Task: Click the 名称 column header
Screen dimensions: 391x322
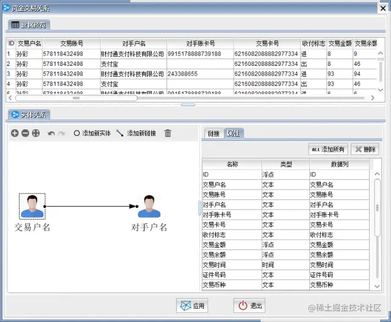Action: tap(232, 164)
